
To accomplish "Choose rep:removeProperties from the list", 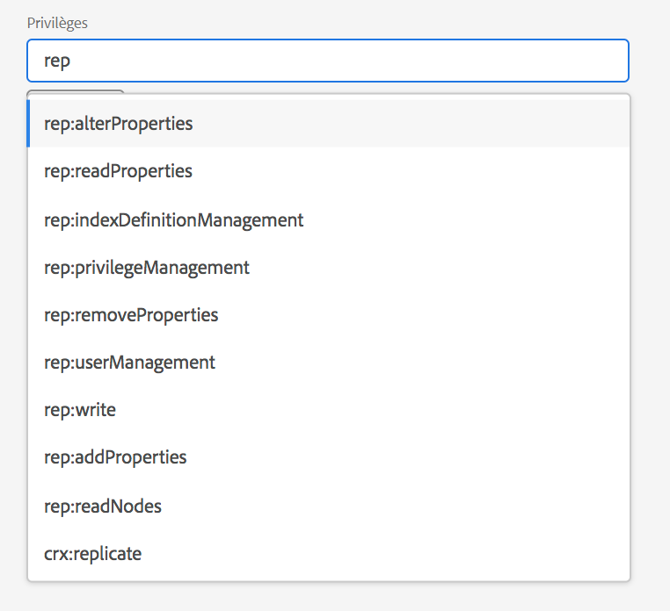I will coord(131,314).
